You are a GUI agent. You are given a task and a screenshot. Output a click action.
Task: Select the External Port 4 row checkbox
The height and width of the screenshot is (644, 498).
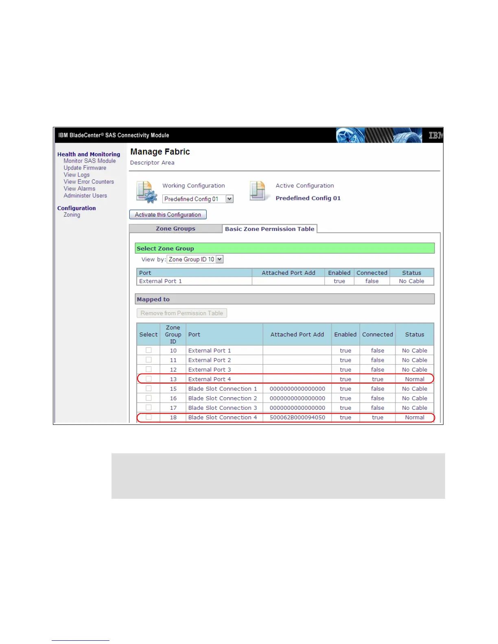[x=149, y=379]
